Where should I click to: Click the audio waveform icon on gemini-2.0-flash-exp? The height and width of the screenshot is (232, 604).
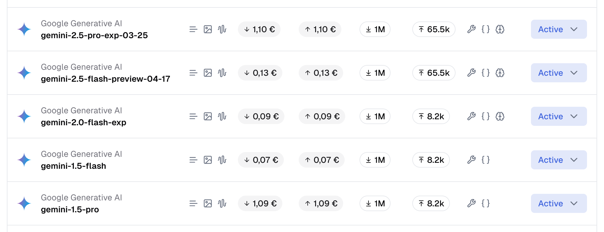point(222,116)
